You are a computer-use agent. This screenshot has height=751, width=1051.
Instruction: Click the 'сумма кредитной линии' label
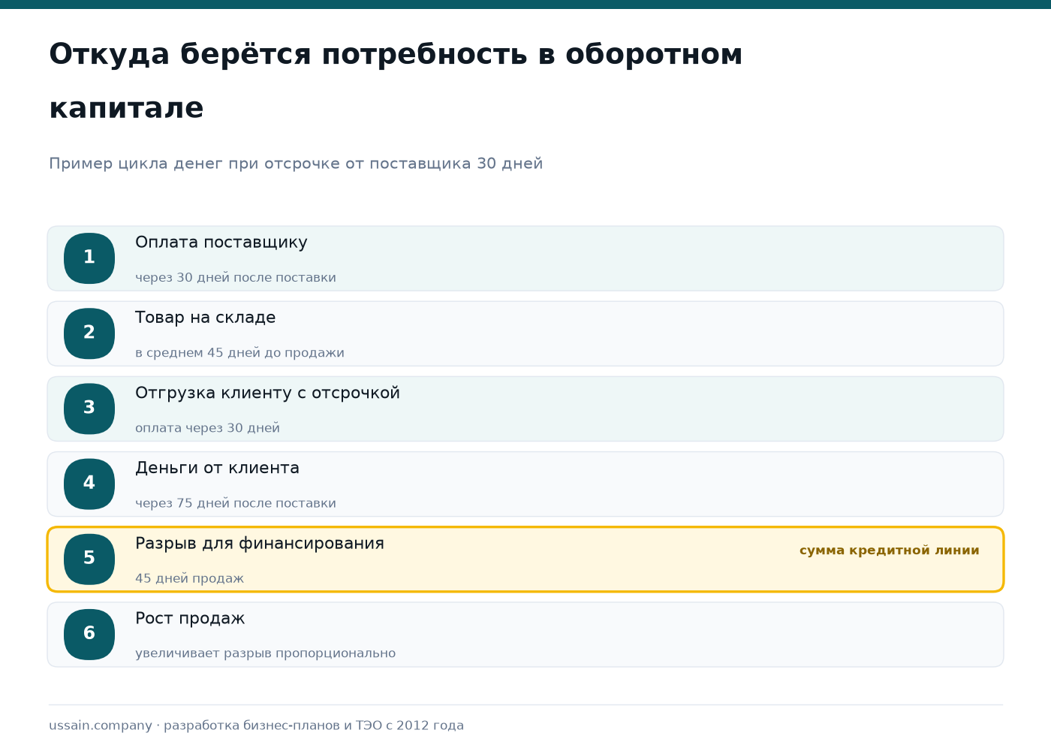click(x=890, y=550)
